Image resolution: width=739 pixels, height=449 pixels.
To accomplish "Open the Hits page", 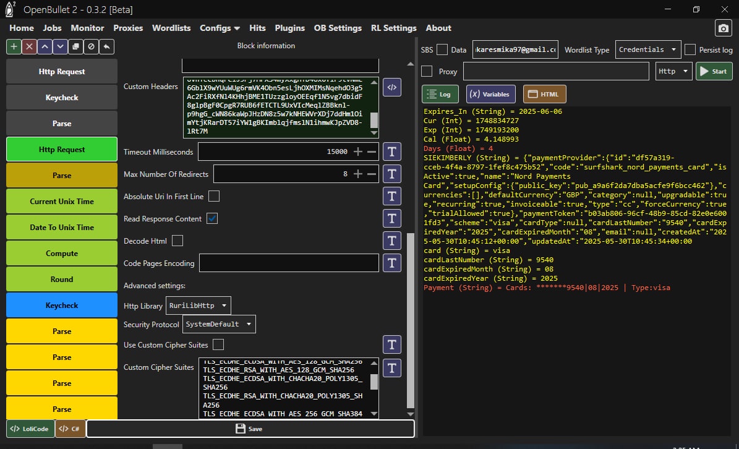I will (257, 28).
